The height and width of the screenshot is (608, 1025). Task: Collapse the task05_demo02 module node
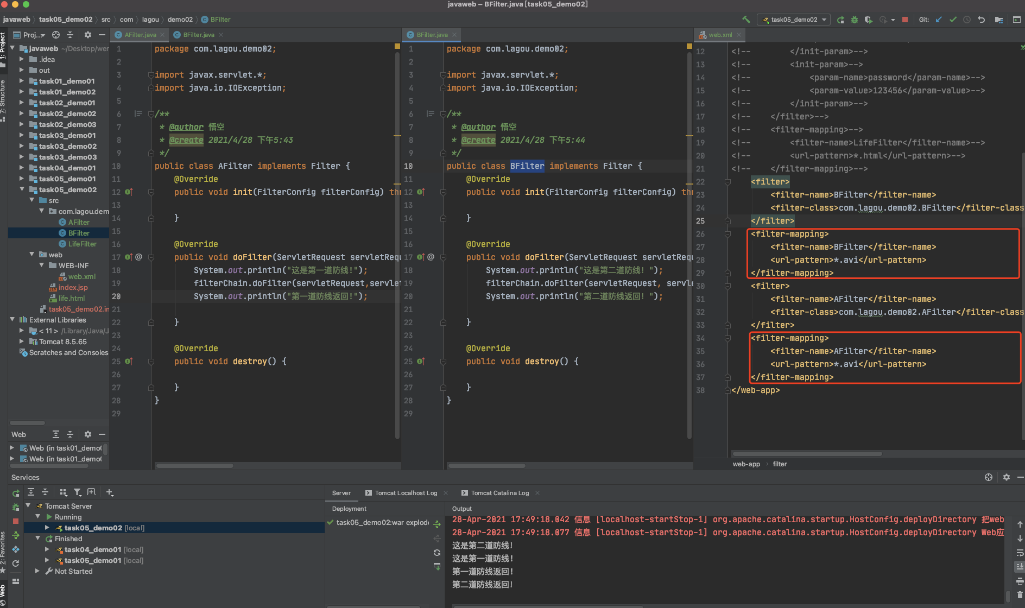tap(22, 189)
